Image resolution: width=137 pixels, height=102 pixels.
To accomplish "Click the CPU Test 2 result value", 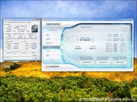I will coord(116,41).
